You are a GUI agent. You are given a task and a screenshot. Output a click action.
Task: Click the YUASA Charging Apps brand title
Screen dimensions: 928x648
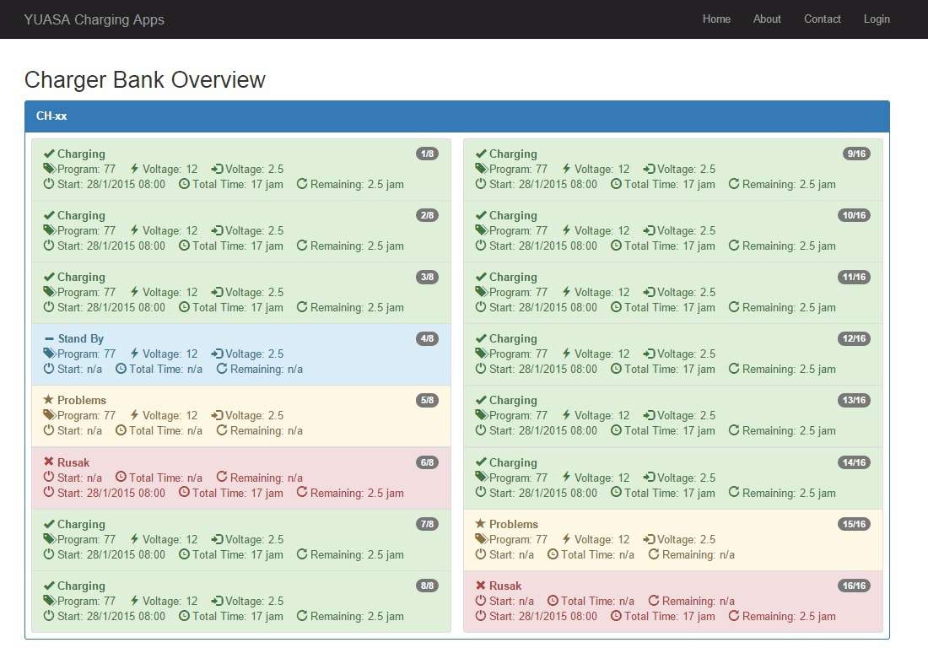click(94, 19)
